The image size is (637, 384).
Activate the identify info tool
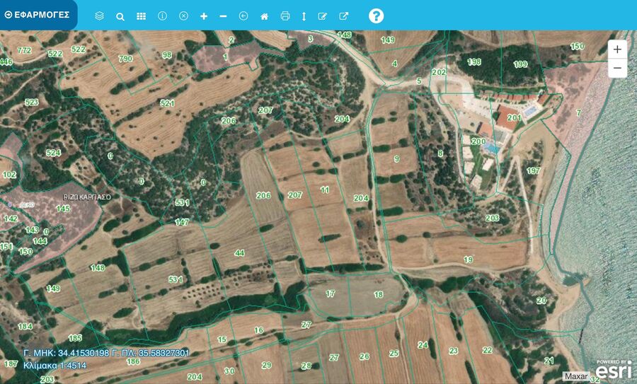tap(162, 16)
